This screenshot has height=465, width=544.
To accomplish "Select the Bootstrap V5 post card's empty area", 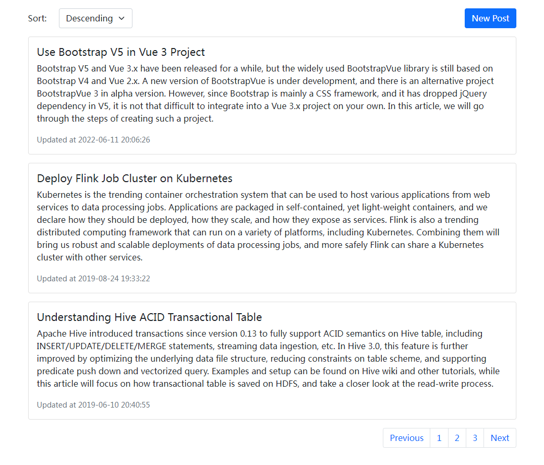I will pos(365,141).
